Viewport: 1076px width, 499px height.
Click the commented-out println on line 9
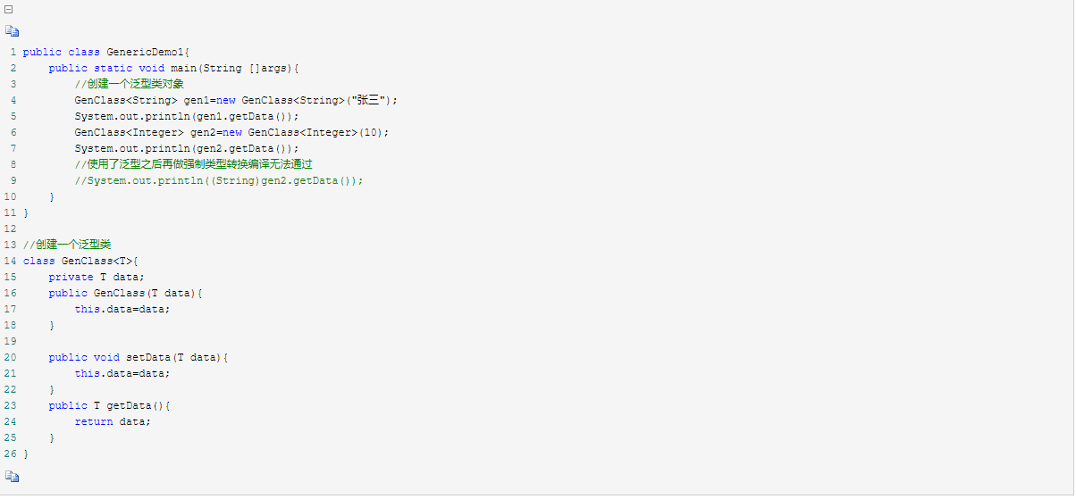point(219,180)
